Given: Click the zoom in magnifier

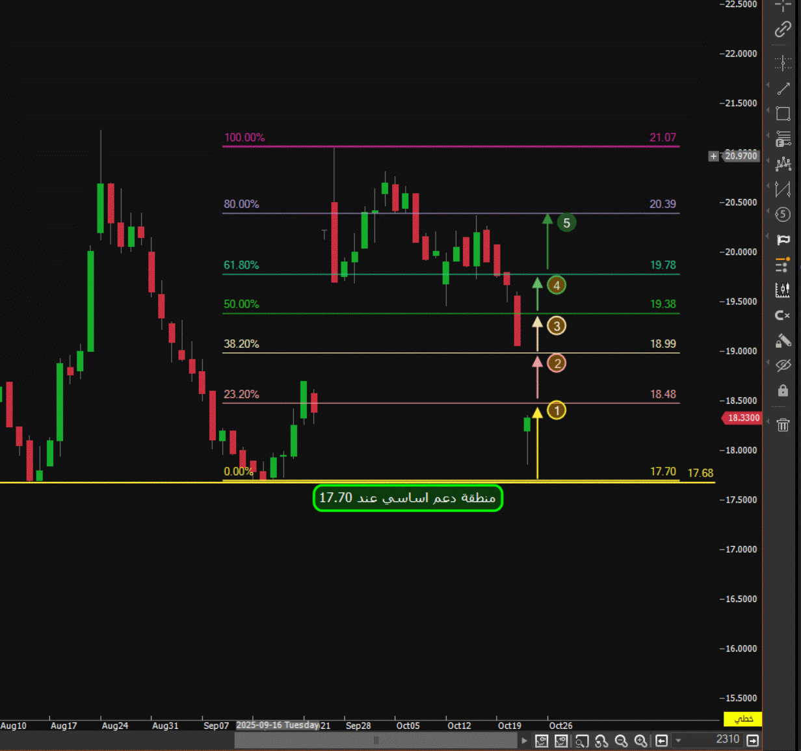Looking at the screenshot, I should pos(640,741).
